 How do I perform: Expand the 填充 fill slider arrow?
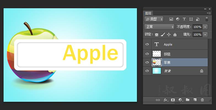pos(205,35)
